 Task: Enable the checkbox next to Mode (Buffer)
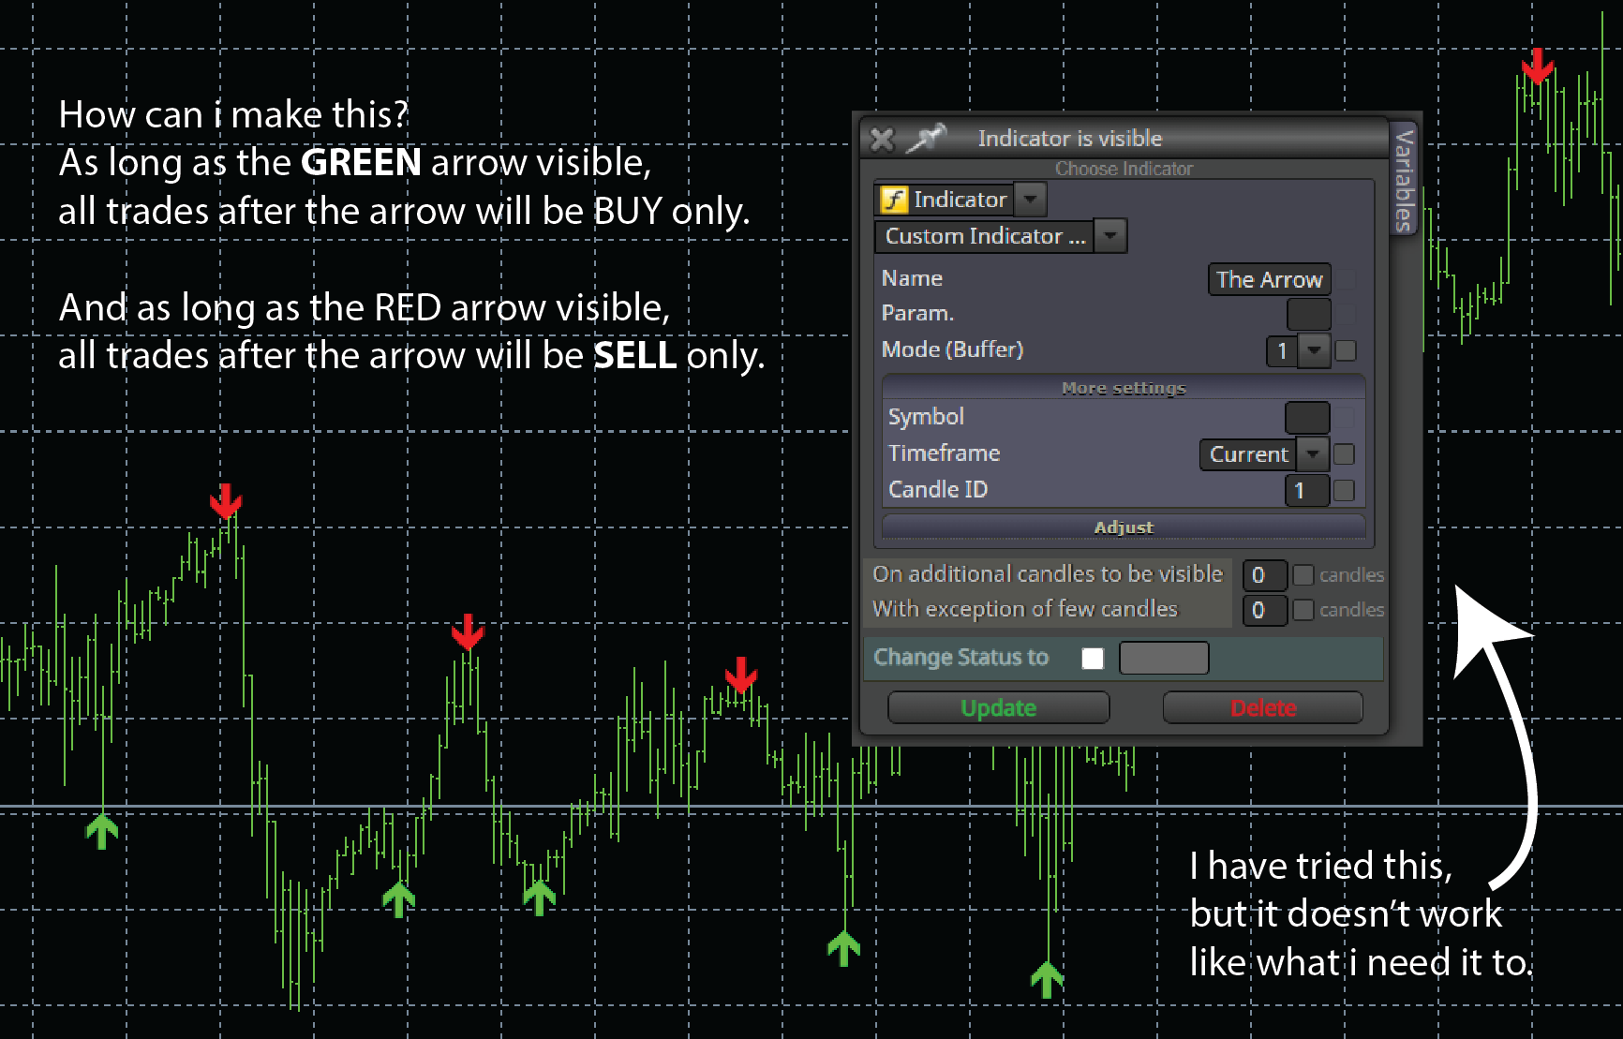click(1346, 350)
